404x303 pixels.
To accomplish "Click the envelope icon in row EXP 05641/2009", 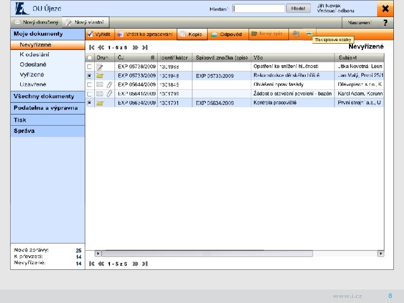I will 100,94.
